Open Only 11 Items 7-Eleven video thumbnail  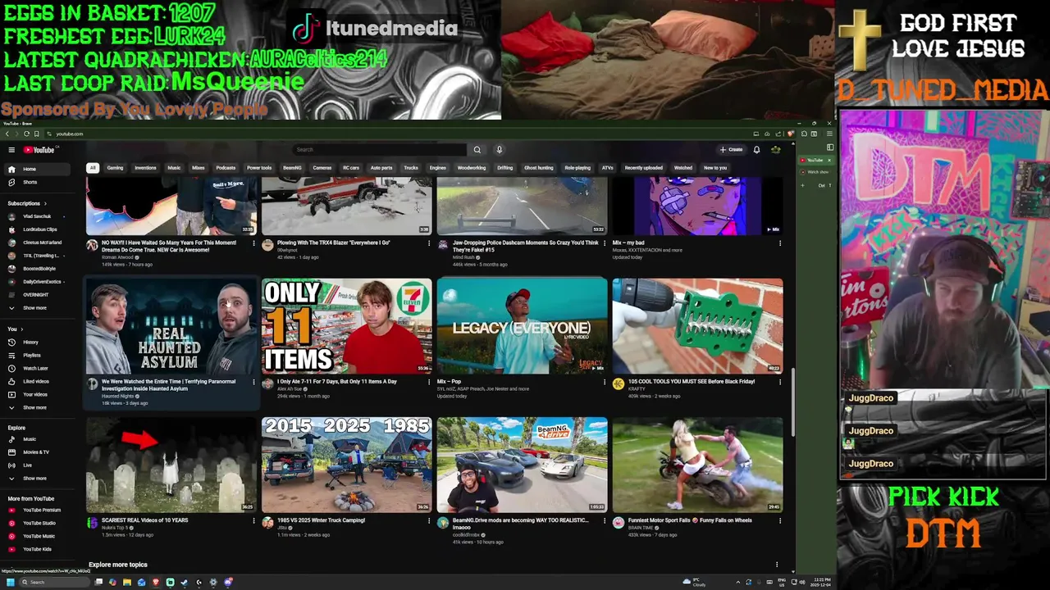[347, 326]
